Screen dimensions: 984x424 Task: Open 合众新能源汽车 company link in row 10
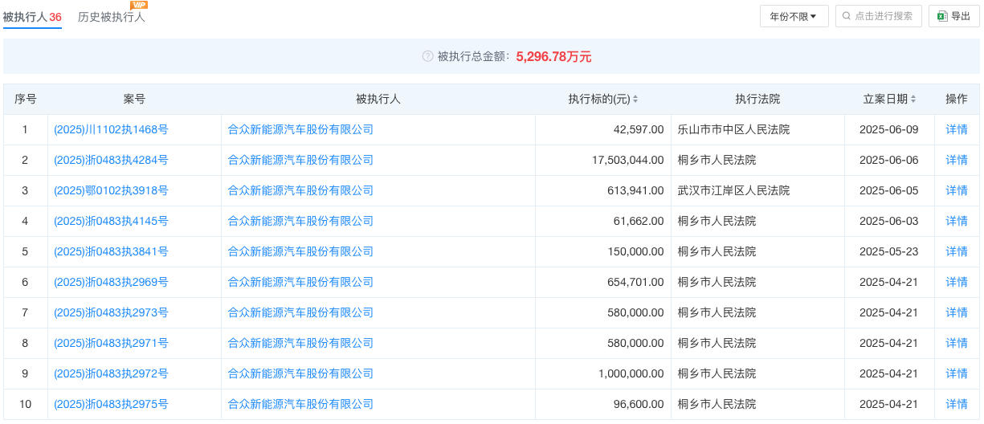pos(301,404)
